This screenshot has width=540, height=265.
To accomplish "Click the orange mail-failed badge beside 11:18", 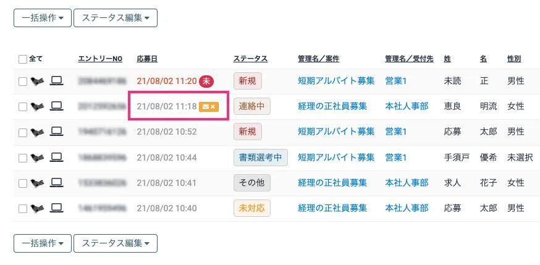I will coord(209,107).
